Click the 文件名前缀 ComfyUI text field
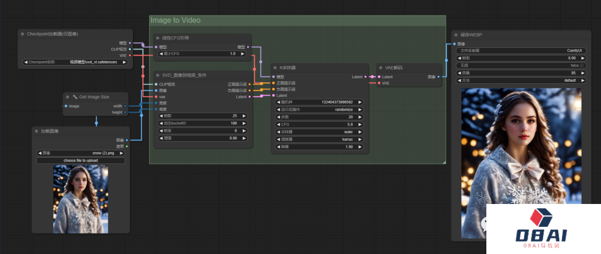The image size is (601, 254). point(520,50)
